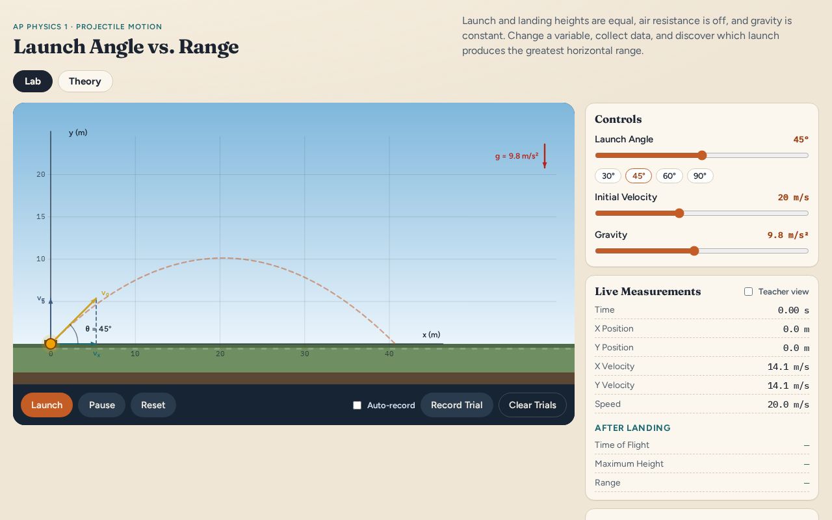Click the Initial Velocity slider handle
This screenshot has height=520, width=832.
pos(679,213)
